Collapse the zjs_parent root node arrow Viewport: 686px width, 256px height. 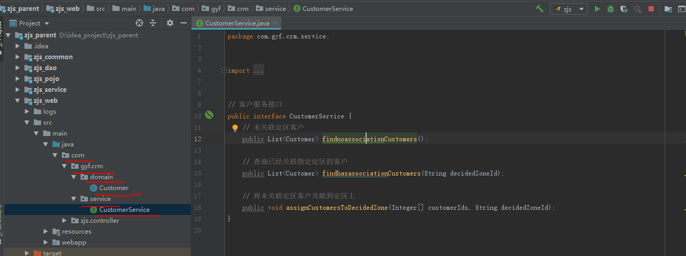tap(8, 35)
